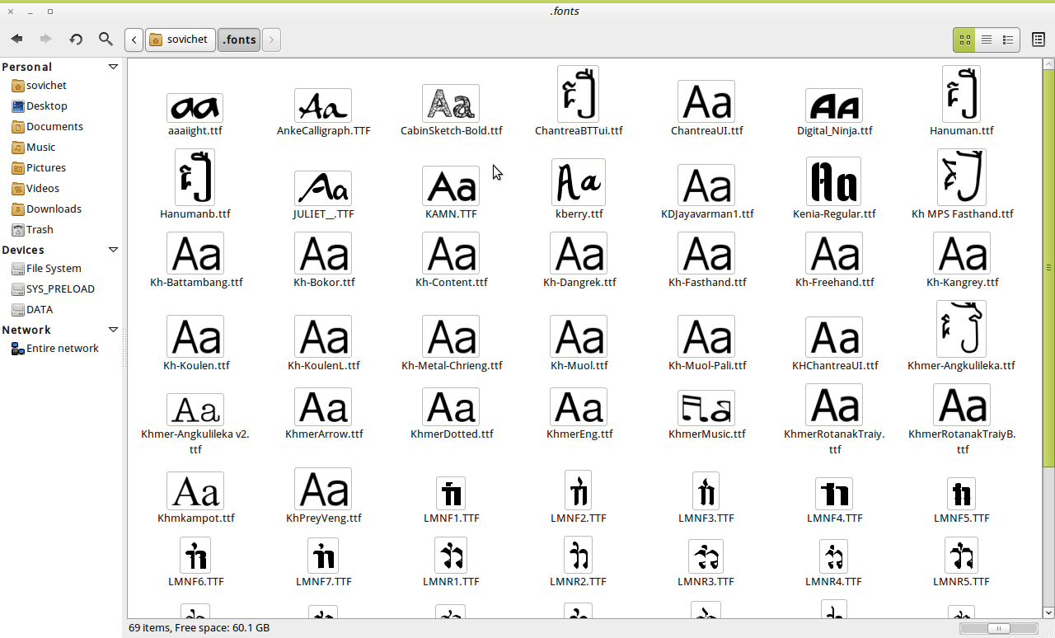Screen dimensions: 1055x638
Task: Select the Downloads sidebar entry
Action: [x=54, y=209]
